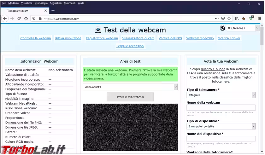Follow the Rileva risoluzione link
Image resolution: width=265 pixels, height=155 pixels.
(x=68, y=38)
